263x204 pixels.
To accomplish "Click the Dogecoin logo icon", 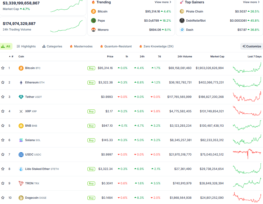I will [x=21, y=198].
